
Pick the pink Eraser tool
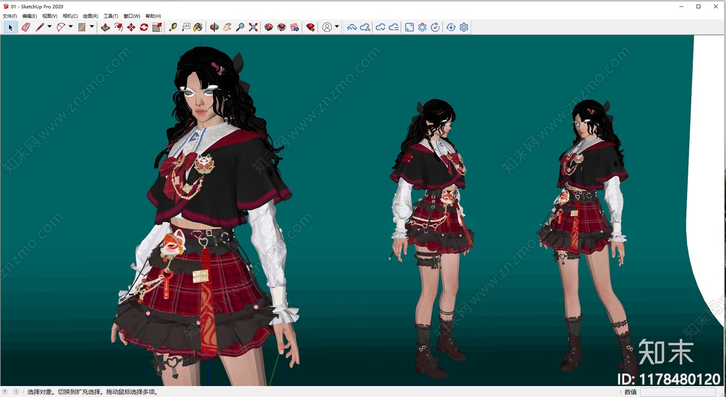(x=26, y=27)
